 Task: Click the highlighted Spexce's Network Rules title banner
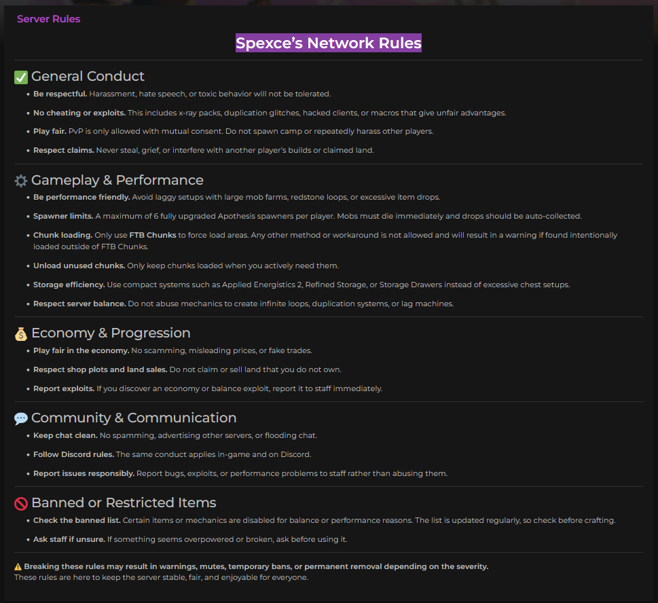click(x=328, y=43)
